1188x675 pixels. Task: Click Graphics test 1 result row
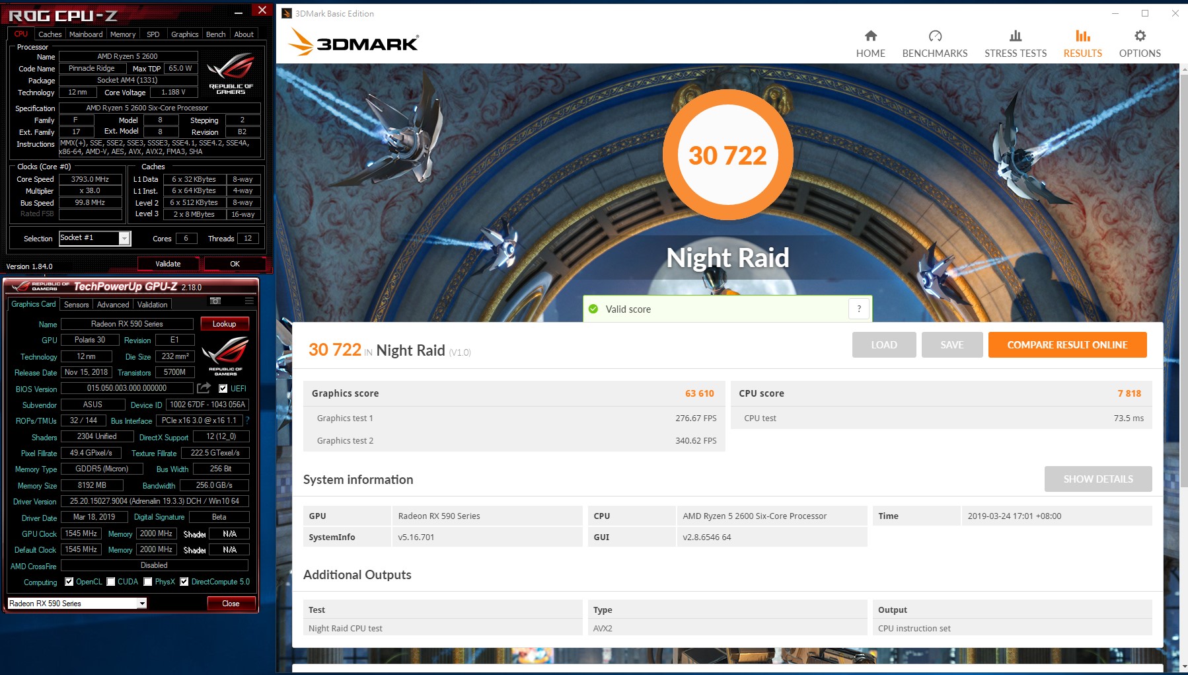(x=514, y=418)
